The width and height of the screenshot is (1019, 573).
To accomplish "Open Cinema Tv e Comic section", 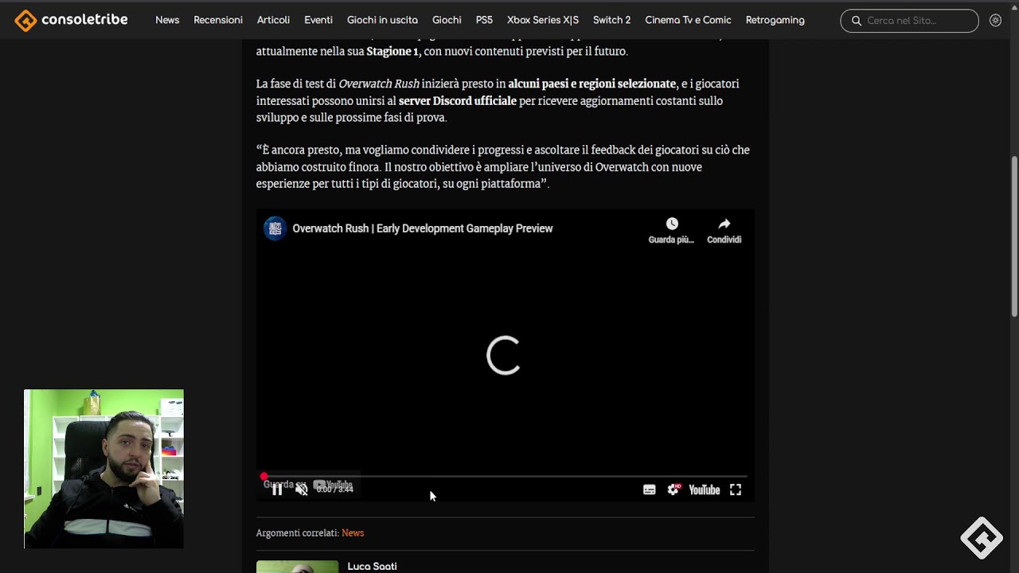I will pos(688,20).
